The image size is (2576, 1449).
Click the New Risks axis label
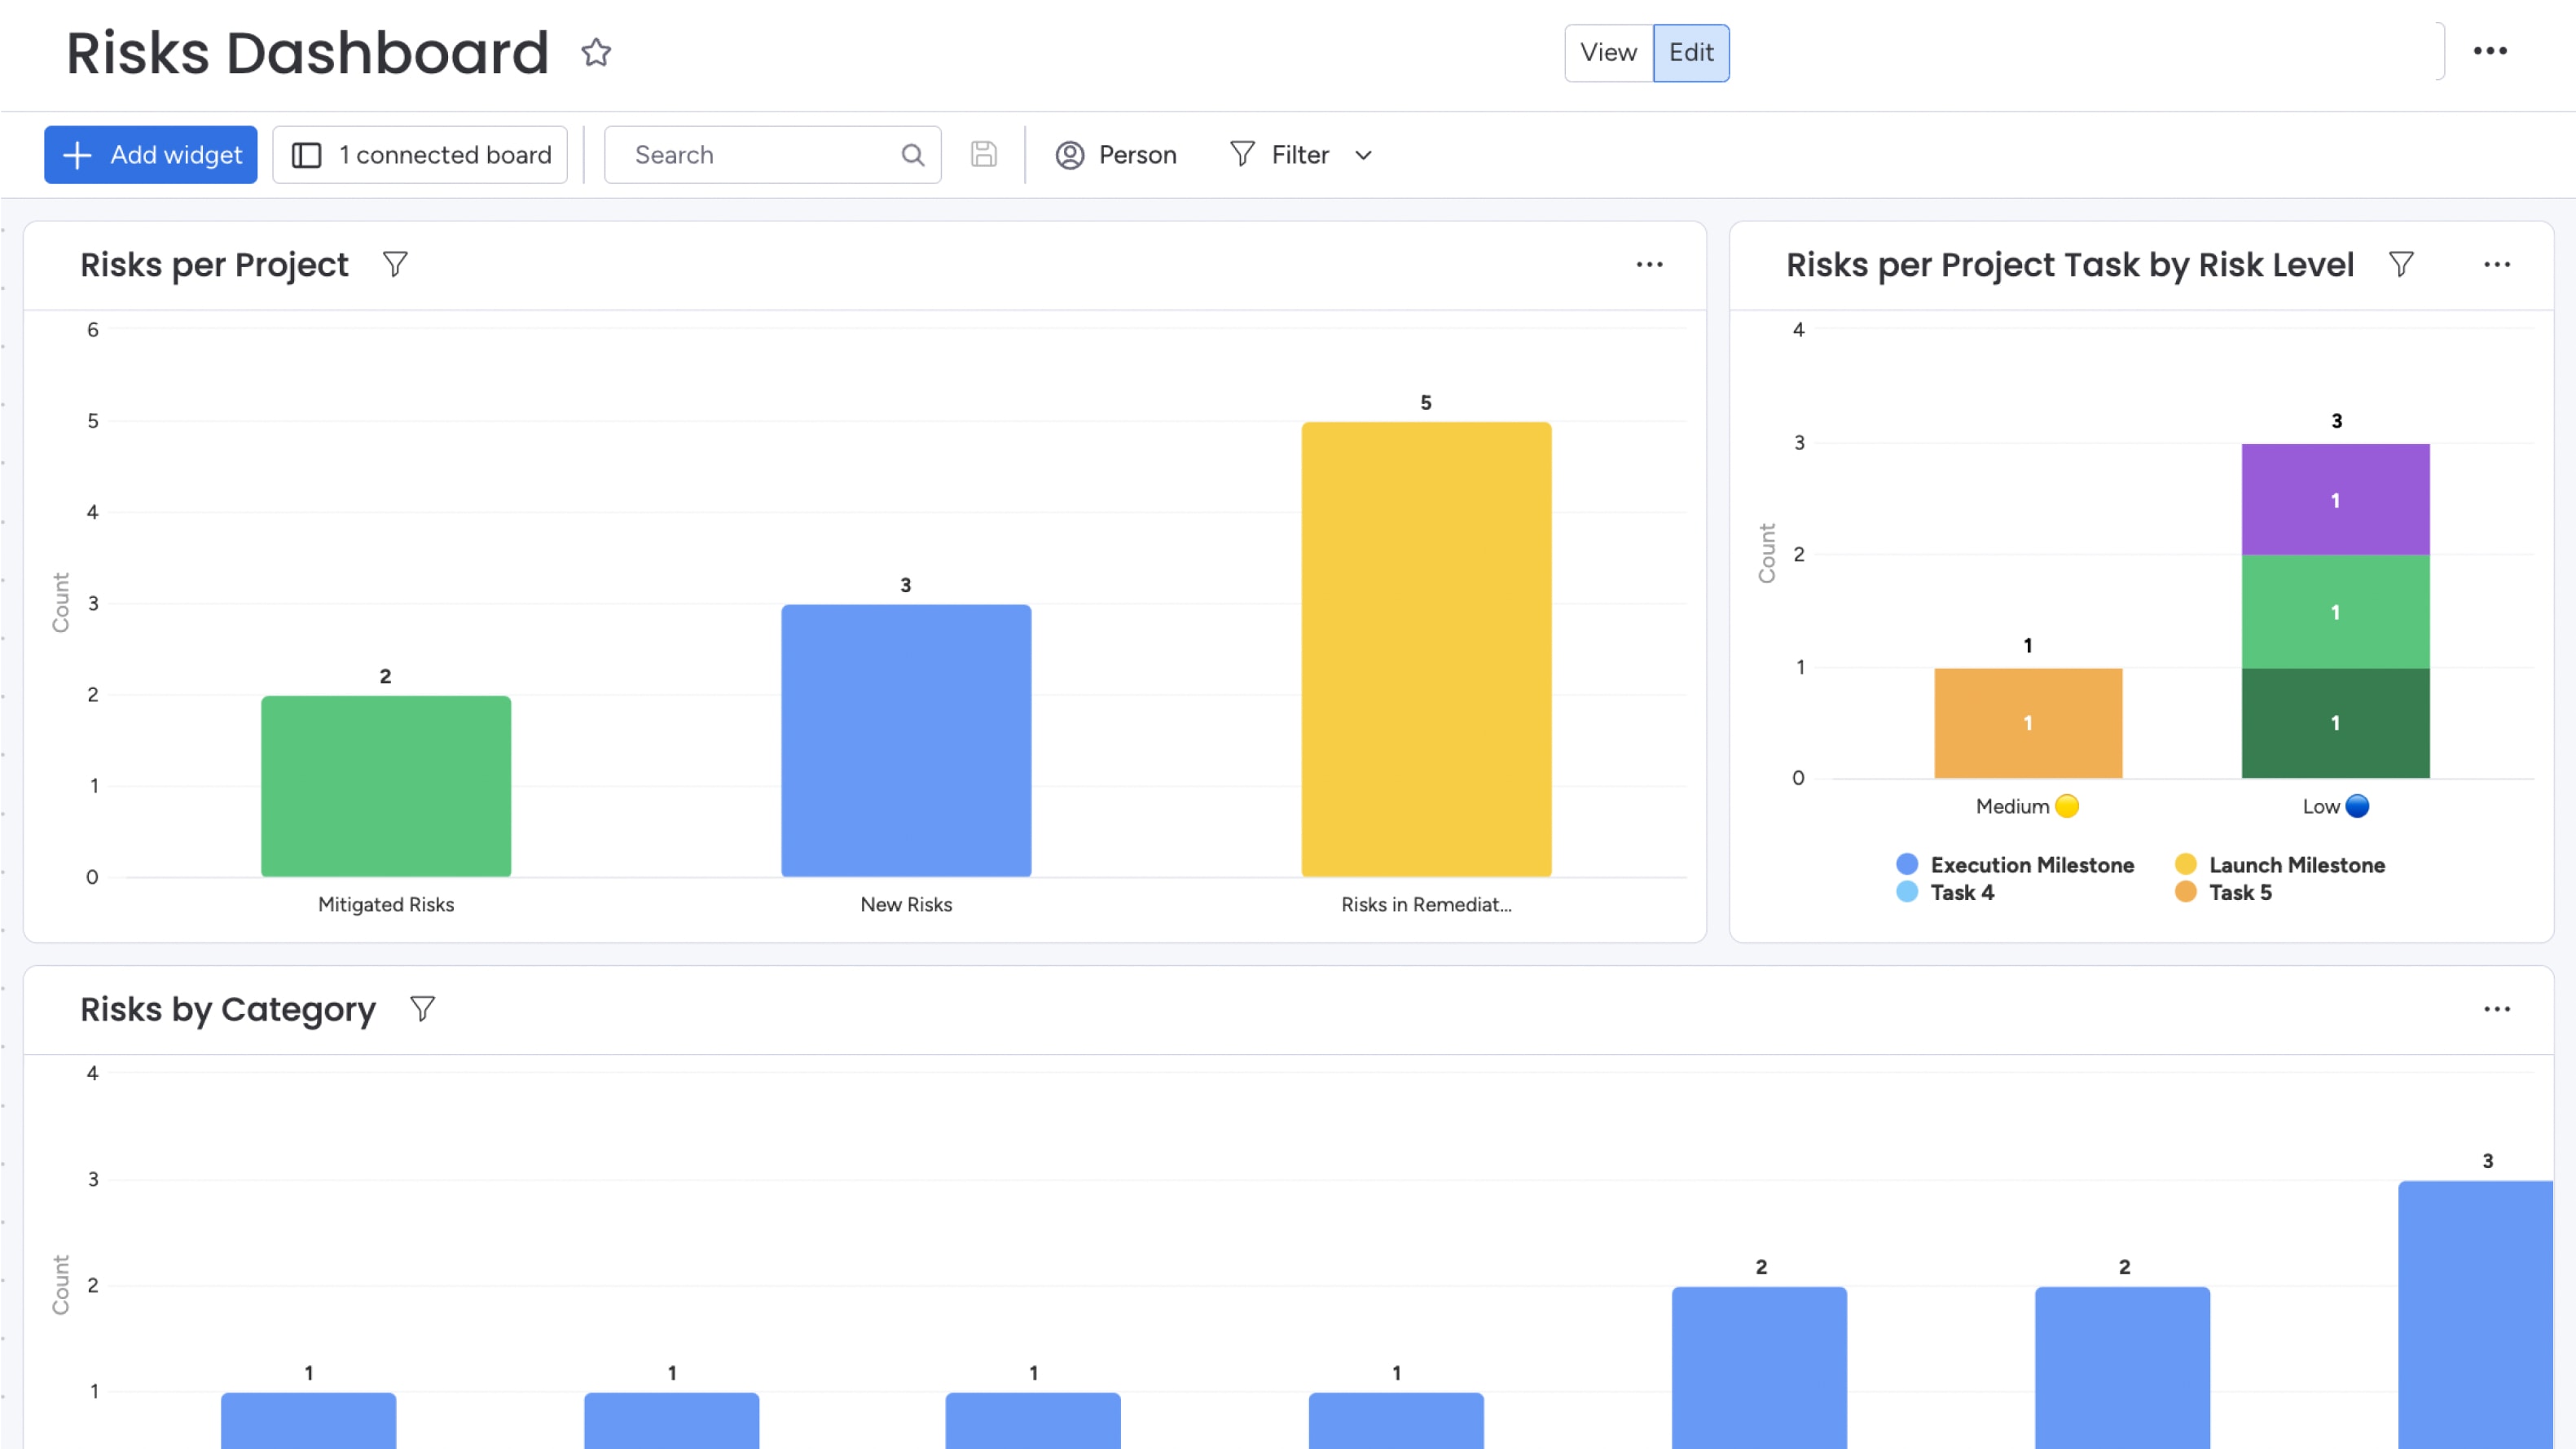point(906,904)
